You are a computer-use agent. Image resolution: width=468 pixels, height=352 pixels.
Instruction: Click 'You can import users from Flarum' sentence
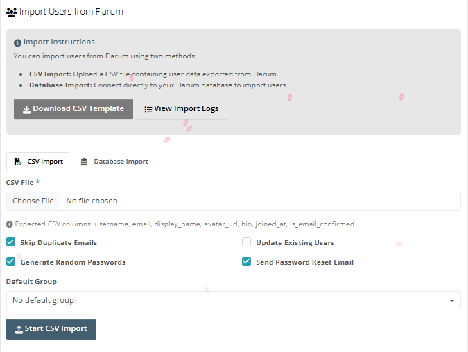click(x=105, y=56)
